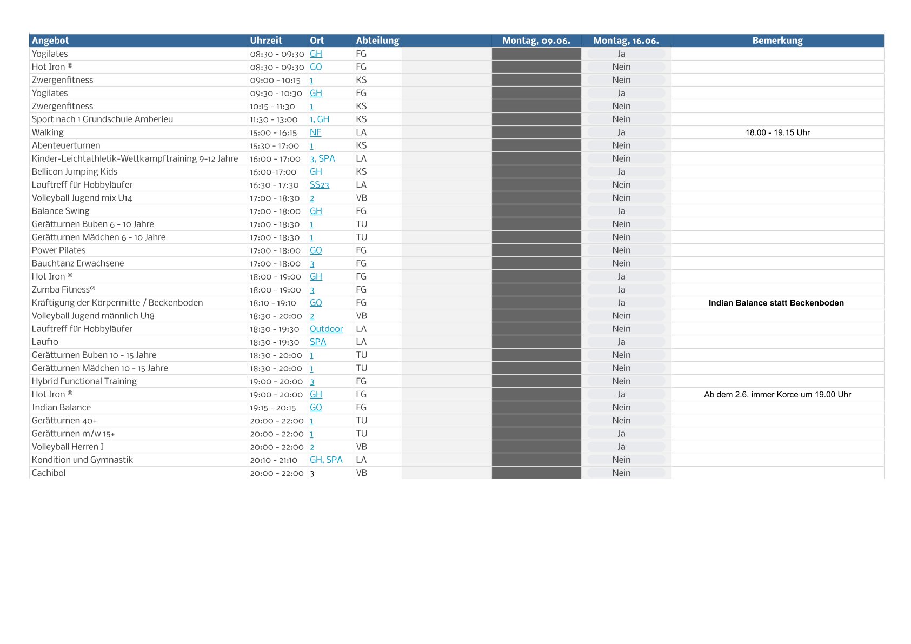This screenshot has width=911, height=644.
Task: Select the Nein cell for Bauchtanz Erwachsene
Action: (626, 263)
